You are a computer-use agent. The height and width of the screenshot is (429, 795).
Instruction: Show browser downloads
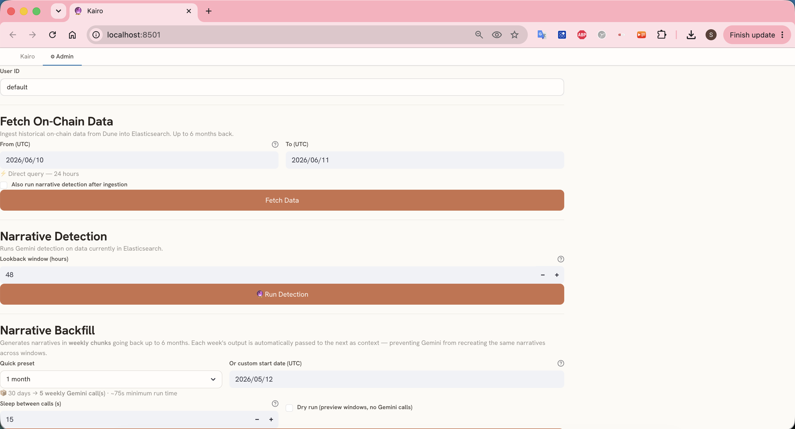coord(691,35)
